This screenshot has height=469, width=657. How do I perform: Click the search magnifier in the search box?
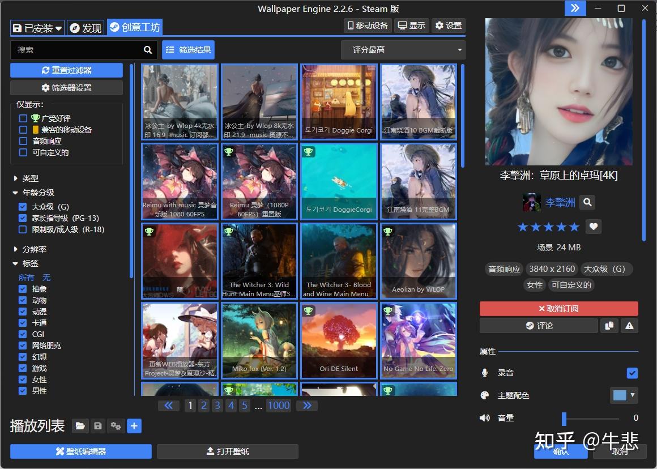click(148, 50)
